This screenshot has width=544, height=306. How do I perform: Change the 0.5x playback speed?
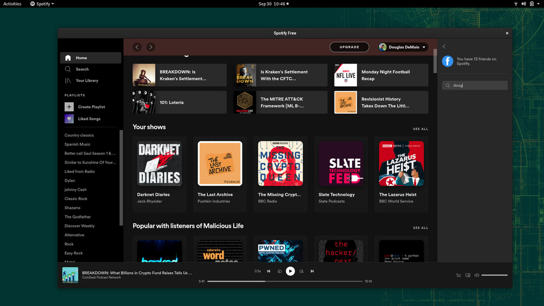[x=258, y=271]
